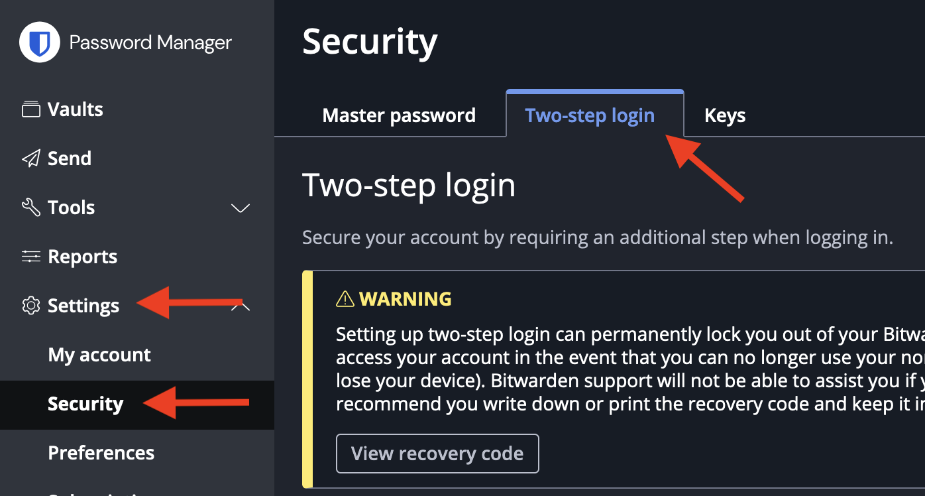Switch to the Master password tab
Screen dimensions: 925x496
pos(398,115)
